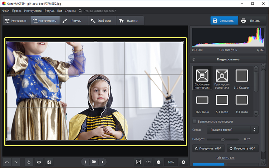The height and width of the screenshot is (168, 269).
Task: Toggle the eye preview icon
Action: [39, 162]
